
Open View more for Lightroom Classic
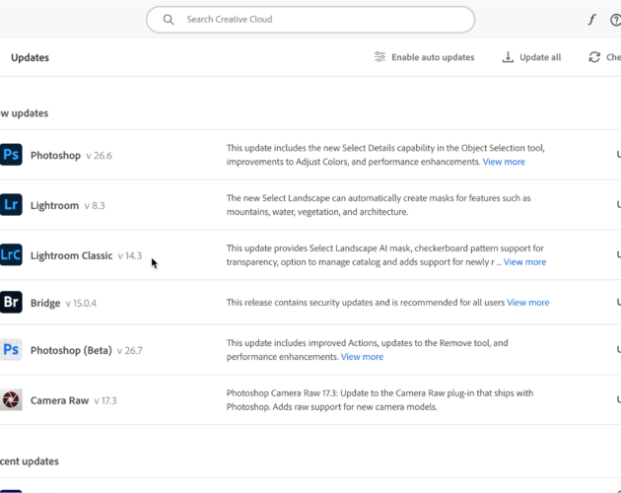(x=524, y=262)
